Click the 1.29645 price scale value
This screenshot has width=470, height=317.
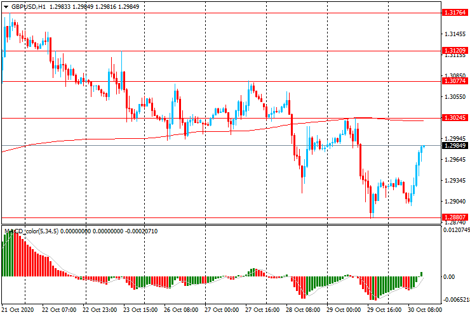(455, 160)
